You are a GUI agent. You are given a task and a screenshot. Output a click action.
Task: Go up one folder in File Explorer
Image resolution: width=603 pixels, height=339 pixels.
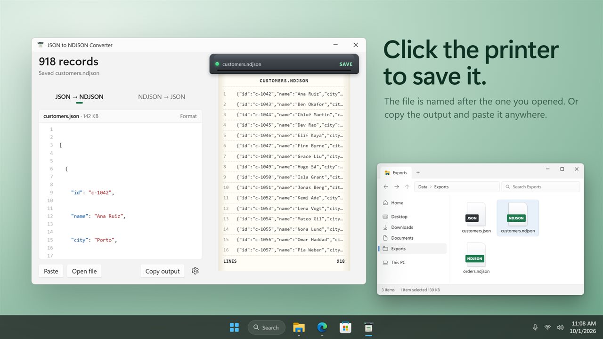tap(407, 187)
